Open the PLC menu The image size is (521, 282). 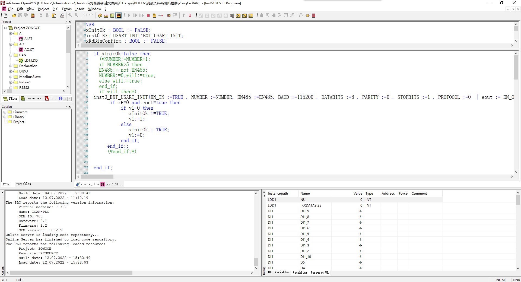point(55,9)
